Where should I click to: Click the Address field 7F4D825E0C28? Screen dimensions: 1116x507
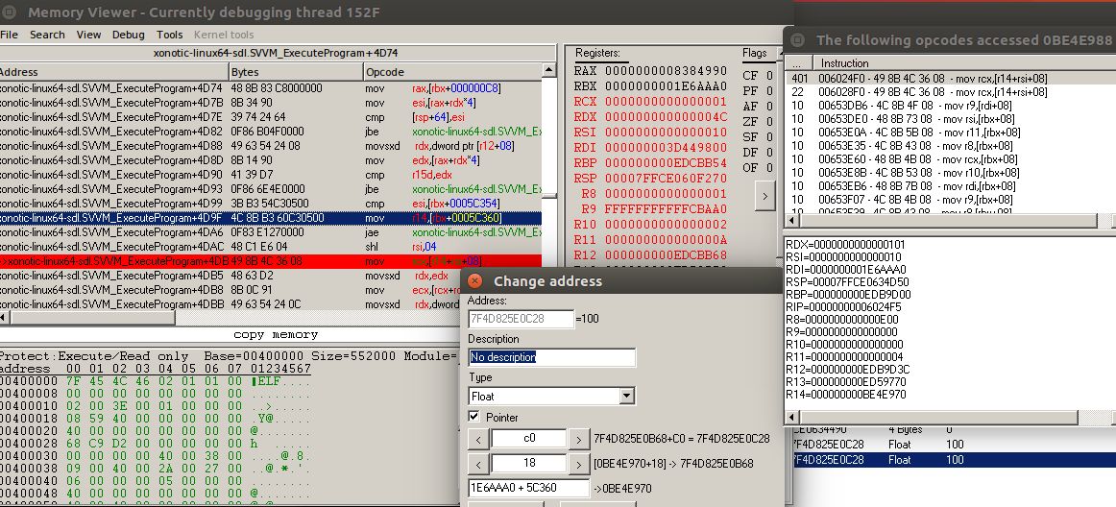pyautogui.click(x=521, y=318)
